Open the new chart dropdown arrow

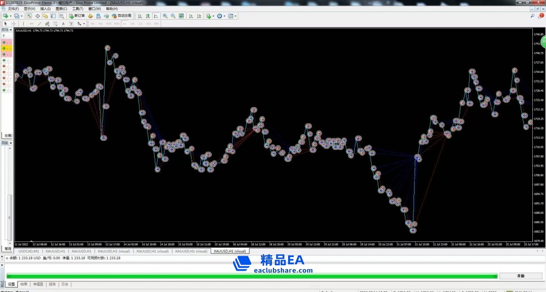pos(10,16)
